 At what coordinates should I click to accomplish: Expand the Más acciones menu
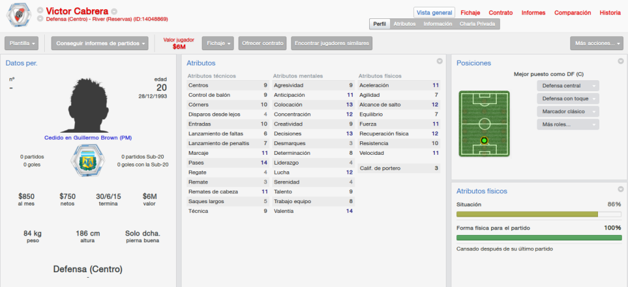coord(597,43)
